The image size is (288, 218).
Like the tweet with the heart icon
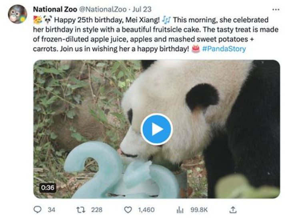128,210
